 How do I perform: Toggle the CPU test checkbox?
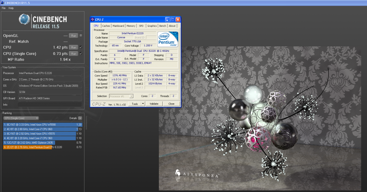click(81, 47)
